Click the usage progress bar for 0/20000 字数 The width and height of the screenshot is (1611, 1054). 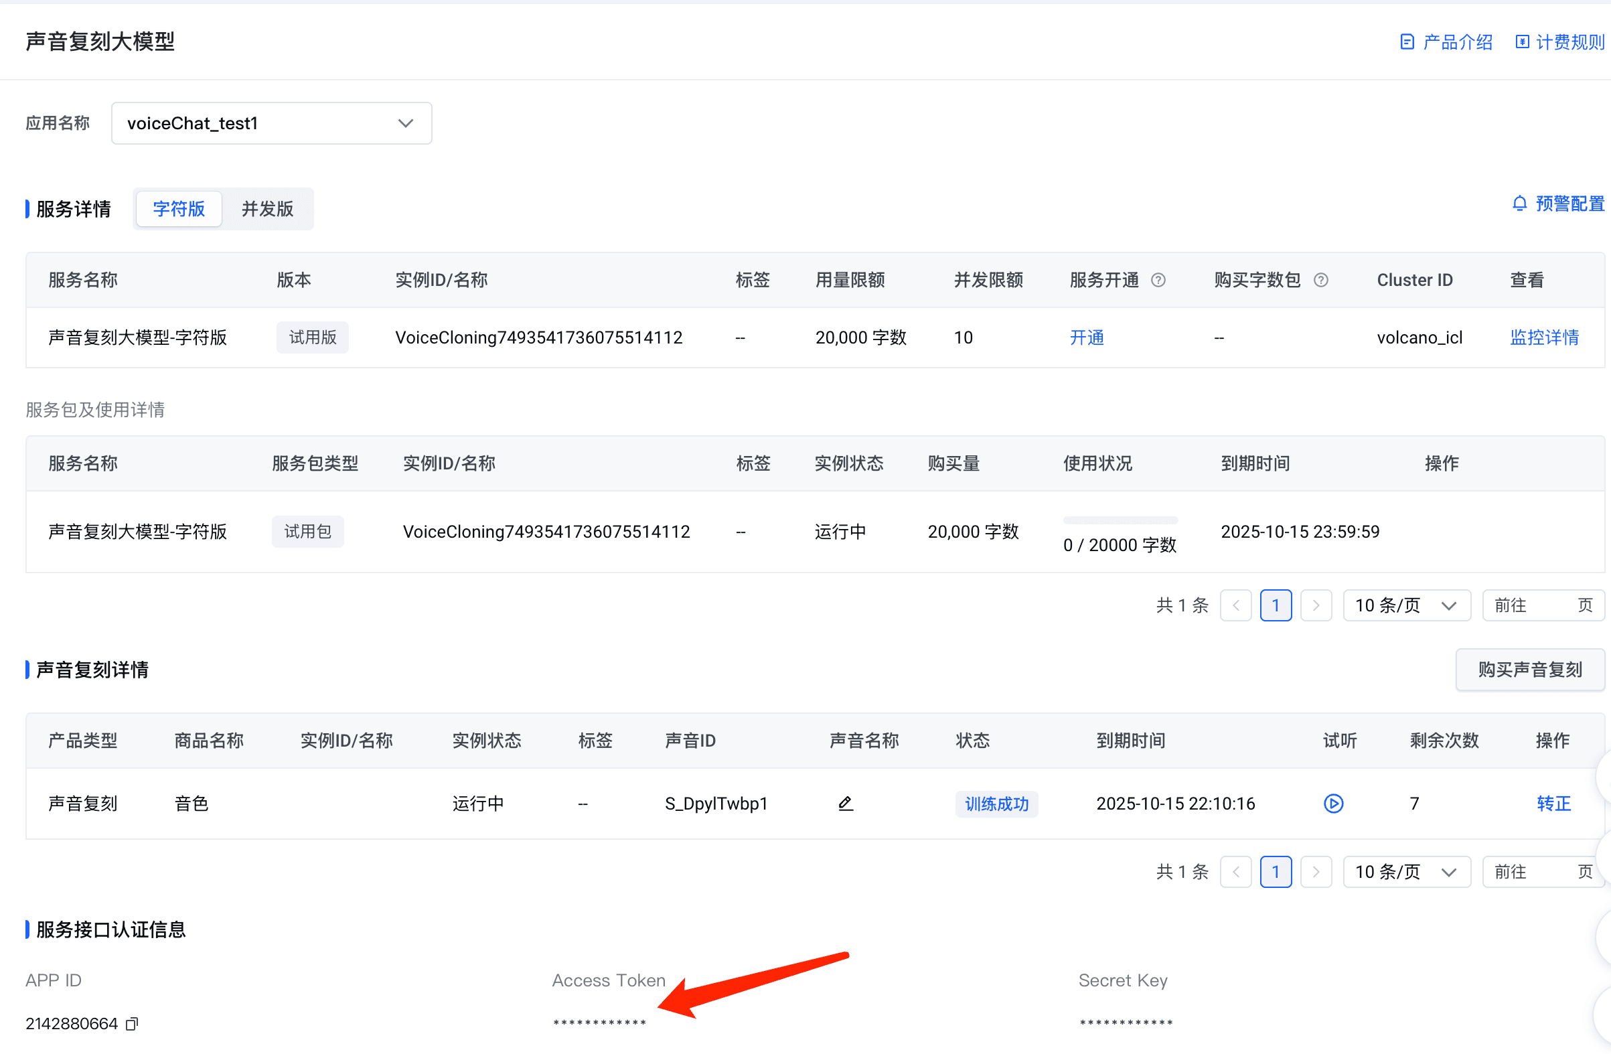1120,520
